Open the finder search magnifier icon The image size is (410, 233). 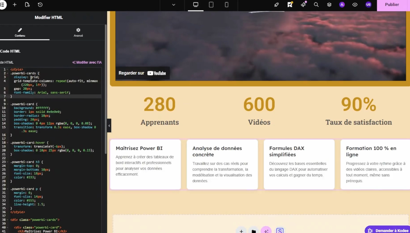click(x=316, y=5)
